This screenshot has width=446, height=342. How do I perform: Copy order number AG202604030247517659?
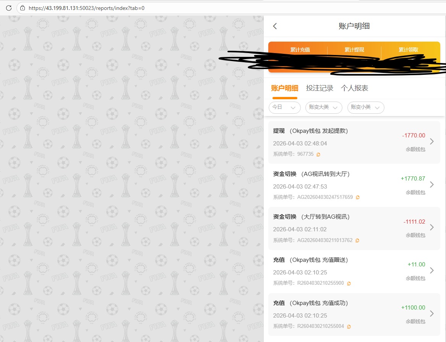(358, 197)
